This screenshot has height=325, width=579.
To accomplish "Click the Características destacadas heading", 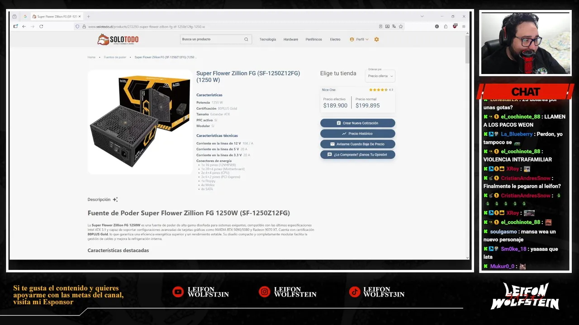I will (118, 250).
